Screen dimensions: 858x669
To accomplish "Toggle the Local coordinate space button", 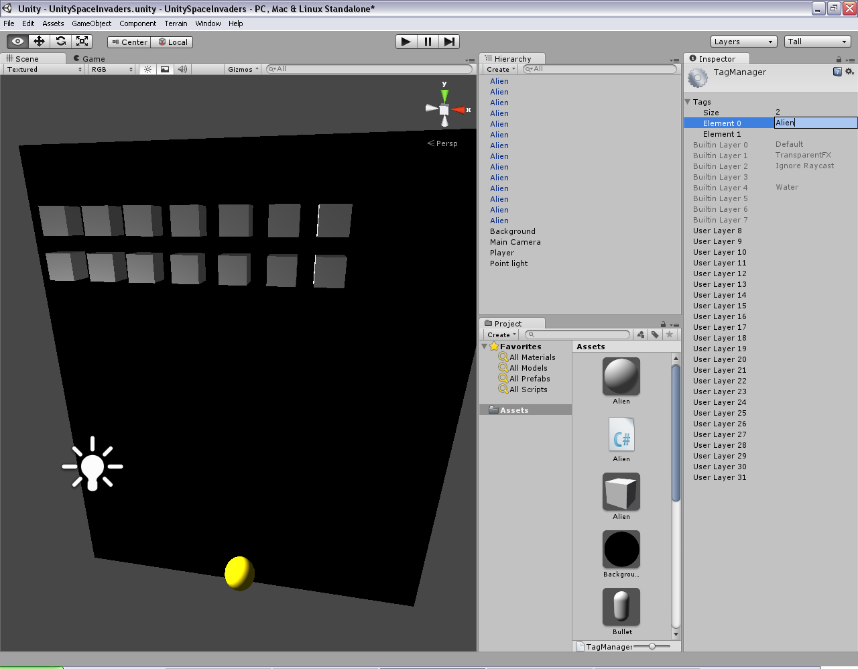I will (172, 42).
